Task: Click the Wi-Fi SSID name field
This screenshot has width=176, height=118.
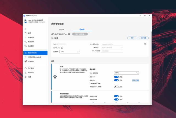Action: click(112, 44)
